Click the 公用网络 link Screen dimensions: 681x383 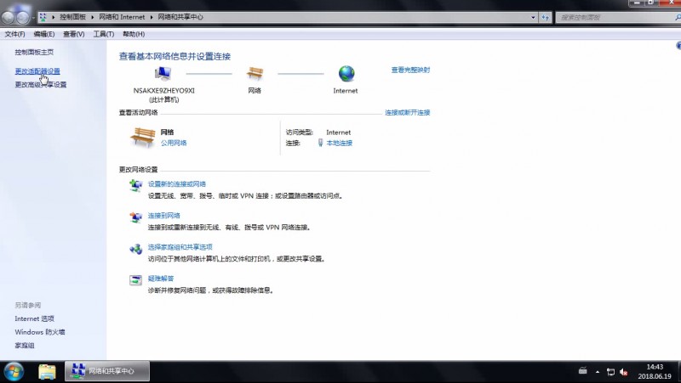(174, 143)
